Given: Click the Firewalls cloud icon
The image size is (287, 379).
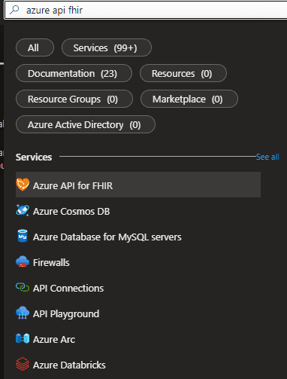Looking at the screenshot, I should pos(23,261).
